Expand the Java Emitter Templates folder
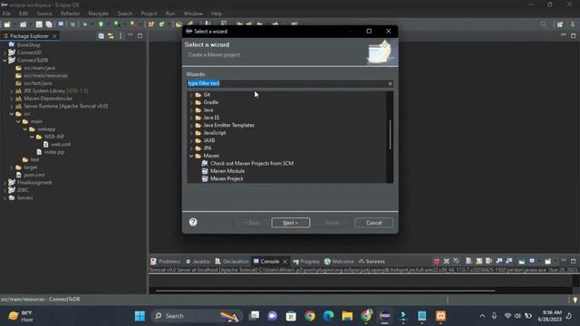The image size is (580, 326). 191,125
